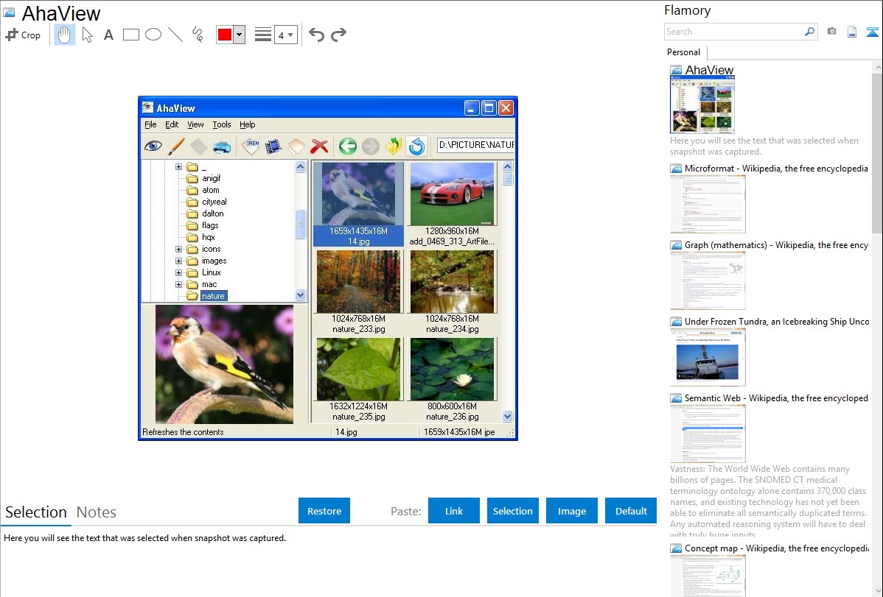The height and width of the screenshot is (597, 883).
Task: Open the line width dropdown showing 4
Action: pyautogui.click(x=285, y=35)
